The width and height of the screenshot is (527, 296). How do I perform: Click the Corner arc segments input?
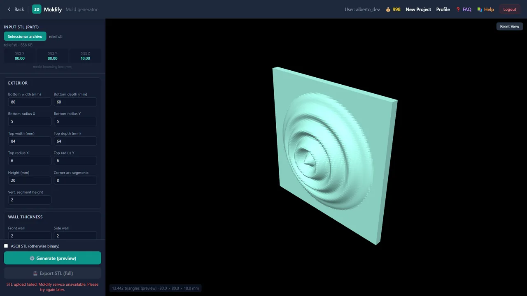[x=75, y=180]
